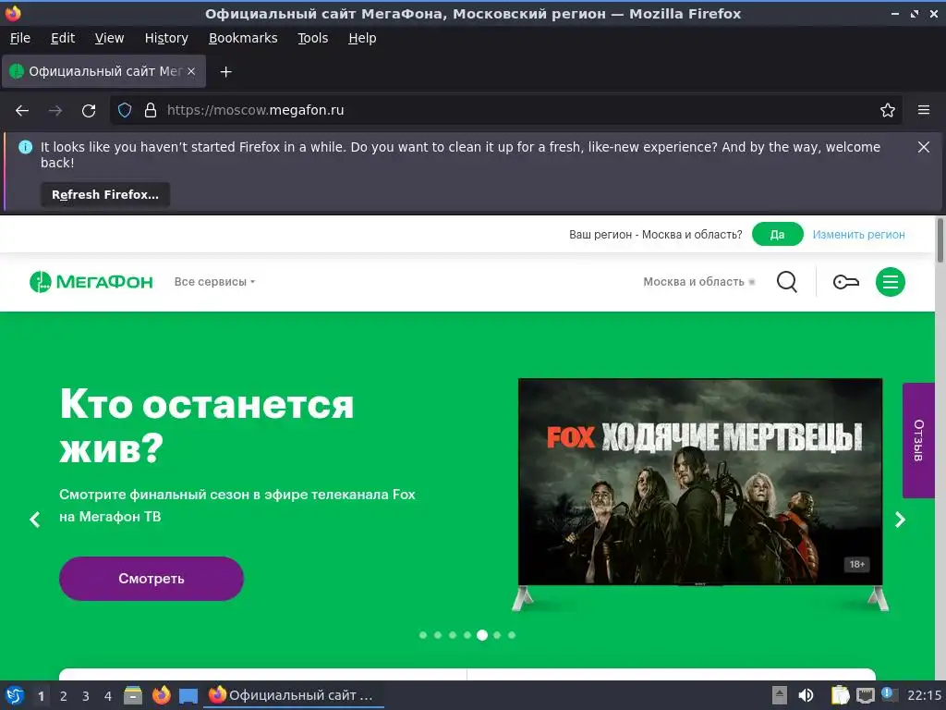Click the Refresh Firefox button
Screen dimensions: 946x710
pyautogui.click(x=105, y=194)
